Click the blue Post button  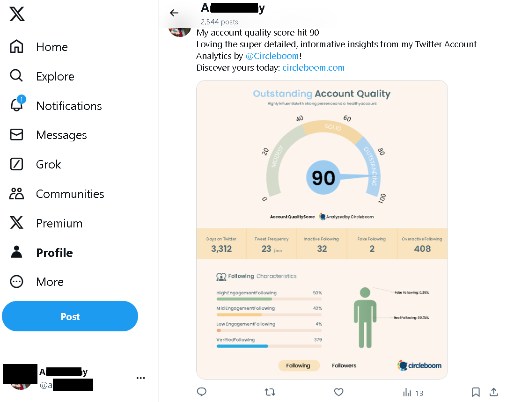70,316
